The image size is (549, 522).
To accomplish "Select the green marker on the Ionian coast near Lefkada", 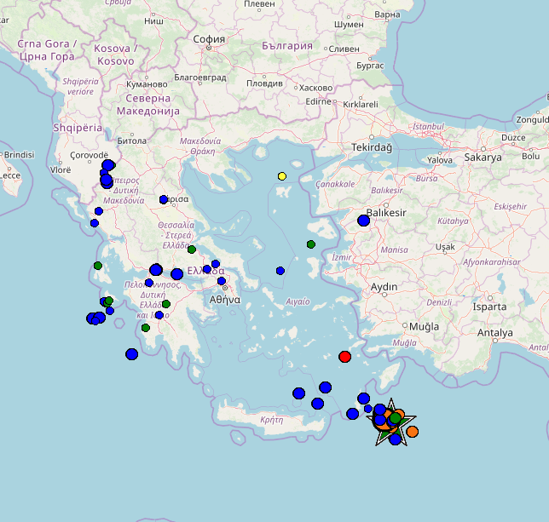I will click(98, 266).
